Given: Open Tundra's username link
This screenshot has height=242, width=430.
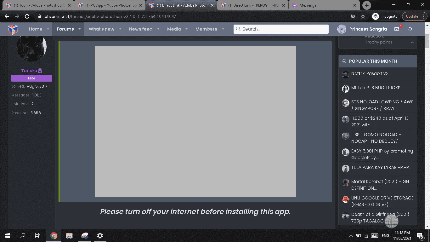Looking at the screenshot, I should [x=29, y=71].
